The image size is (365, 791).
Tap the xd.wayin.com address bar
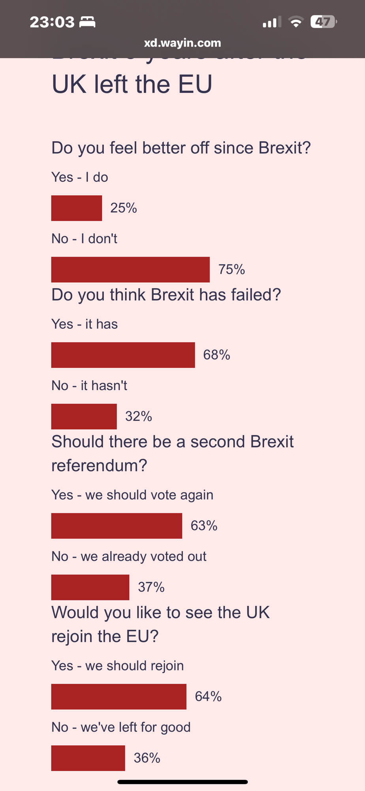182,43
